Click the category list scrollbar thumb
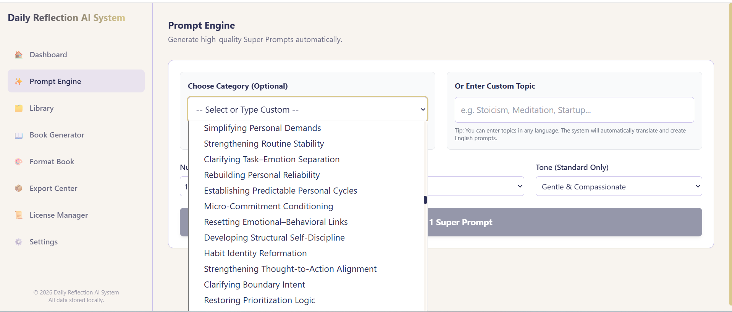Viewport: 732px width, 312px height. (x=425, y=200)
